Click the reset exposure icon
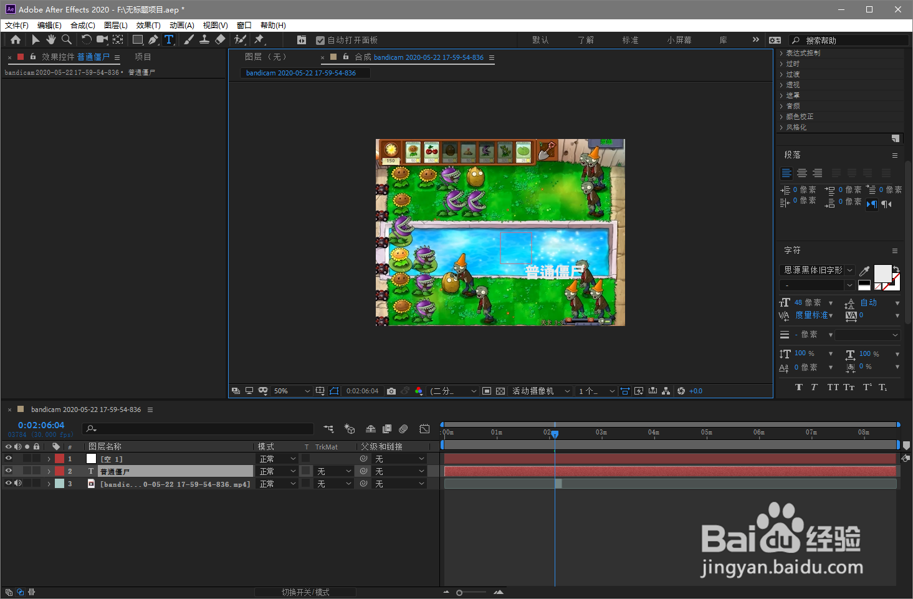The height and width of the screenshot is (599, 913). (681, 391)
